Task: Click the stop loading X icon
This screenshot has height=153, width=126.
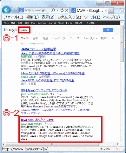Action: click(67, 10)
